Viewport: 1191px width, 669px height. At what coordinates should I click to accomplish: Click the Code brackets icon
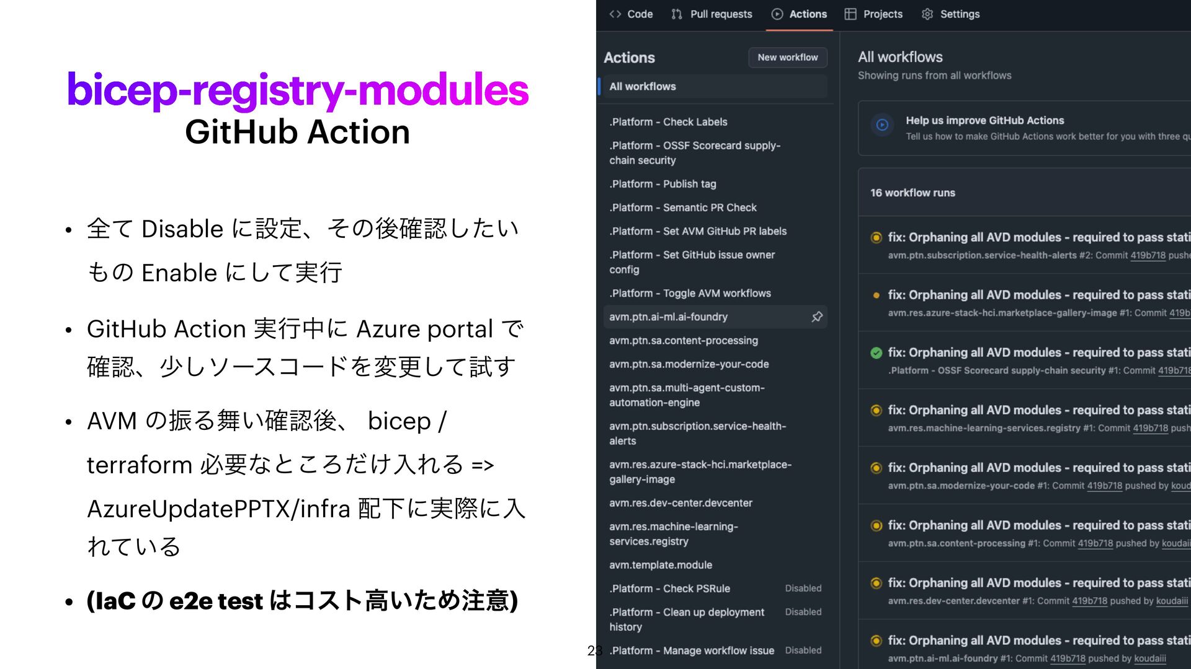coord(615,14)
